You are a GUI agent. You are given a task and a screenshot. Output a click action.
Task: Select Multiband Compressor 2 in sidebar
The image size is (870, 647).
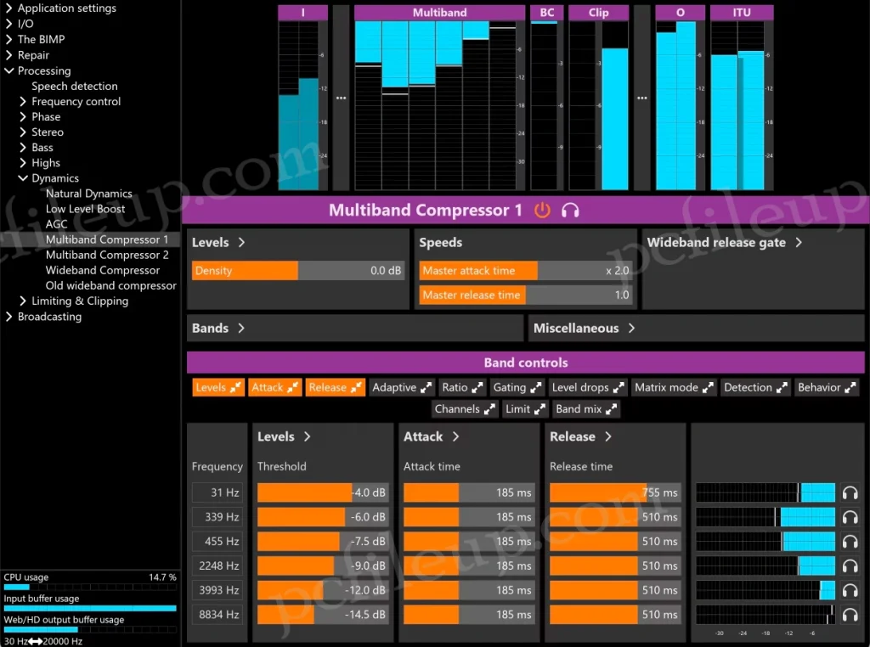[x=107, y=255]
